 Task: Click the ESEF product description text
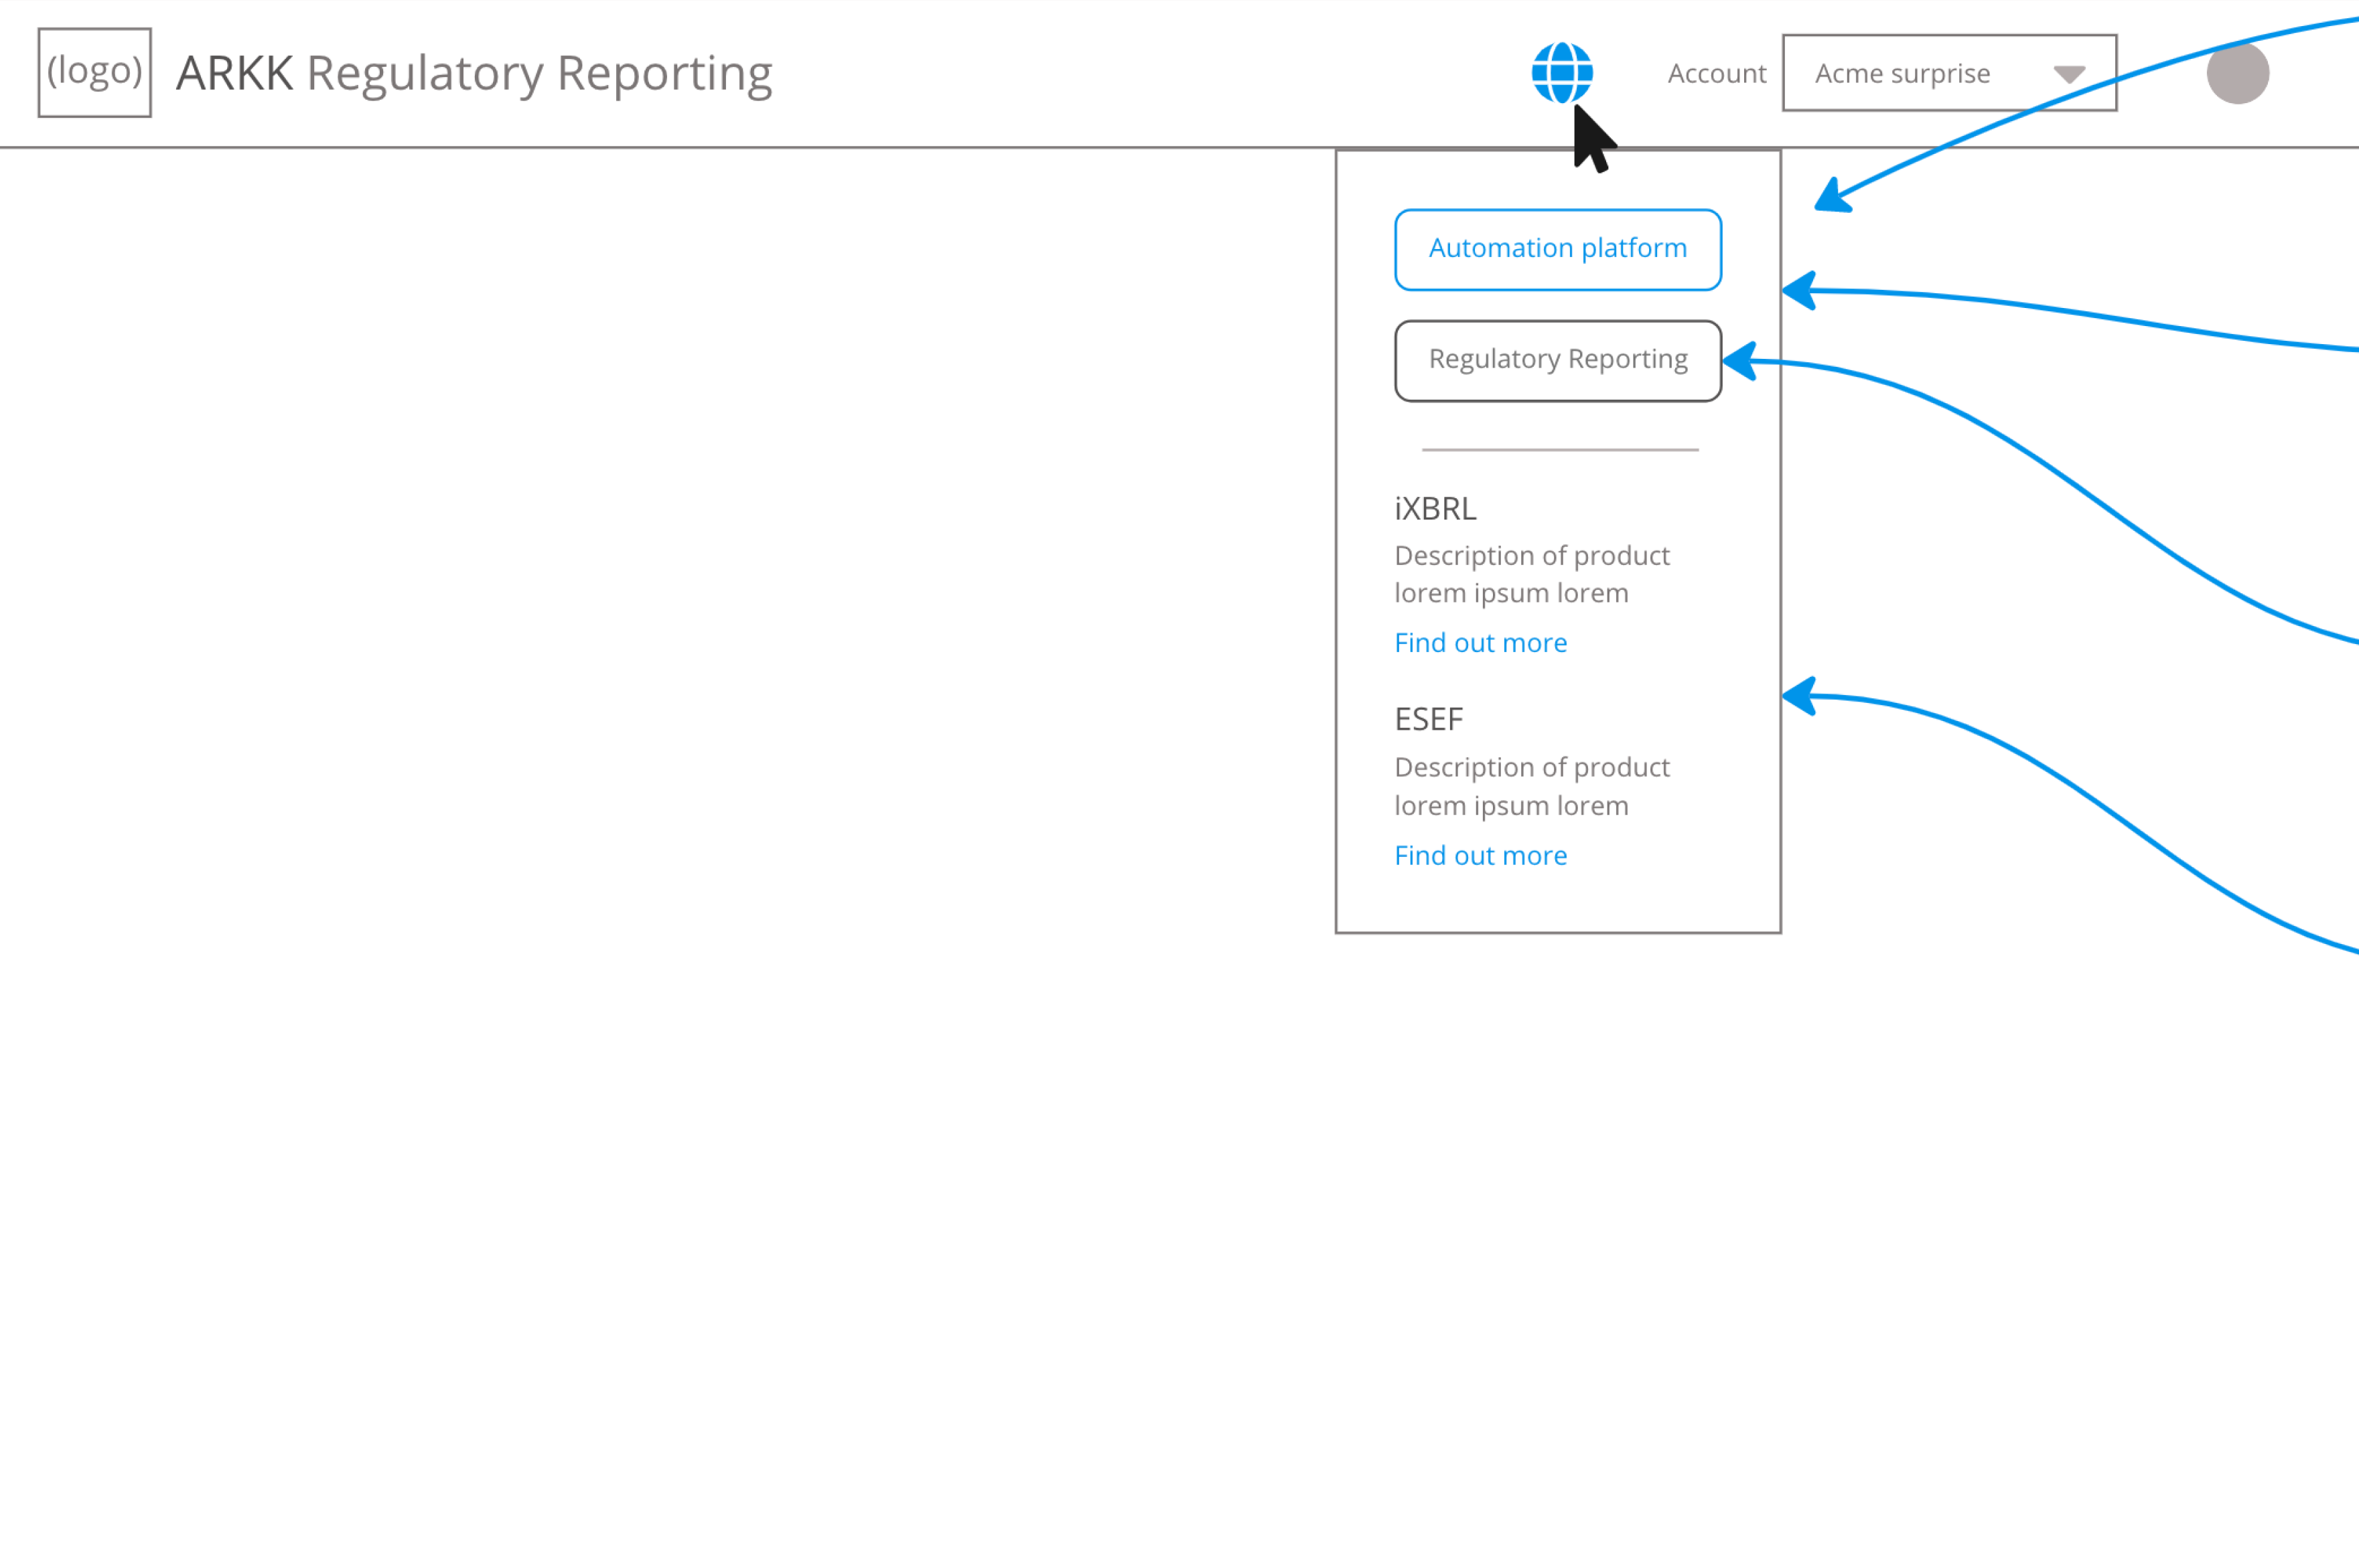click(x=1532, y=786)
